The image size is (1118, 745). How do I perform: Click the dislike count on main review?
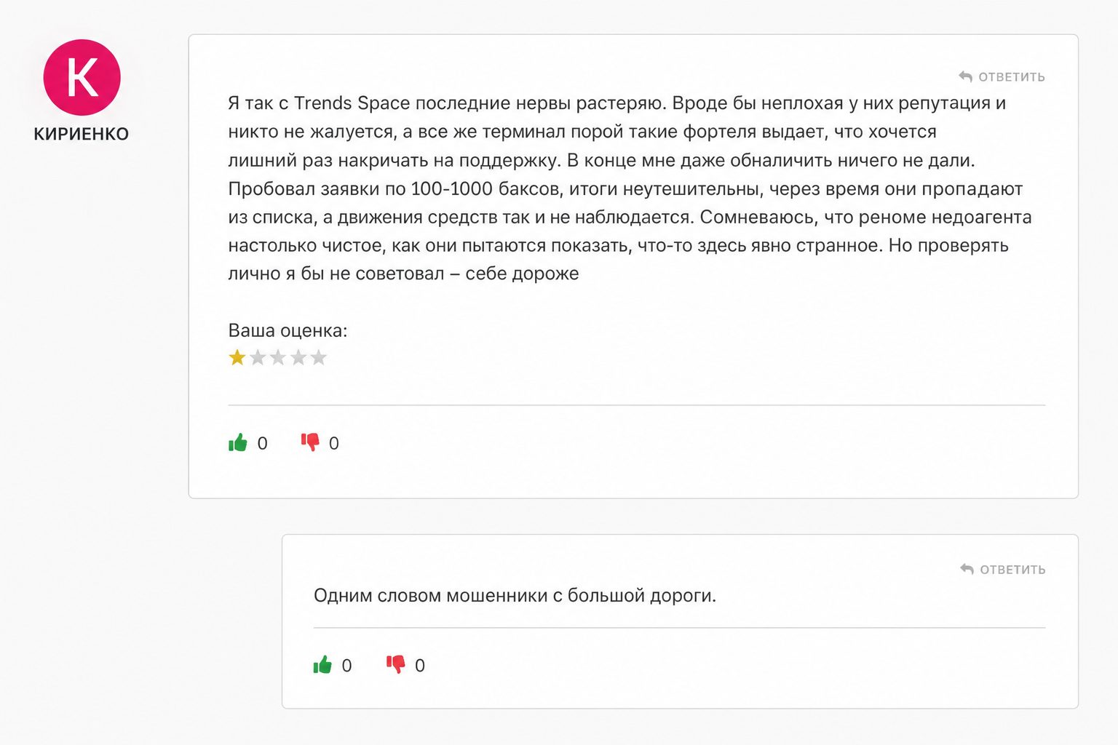pos(334,443)
